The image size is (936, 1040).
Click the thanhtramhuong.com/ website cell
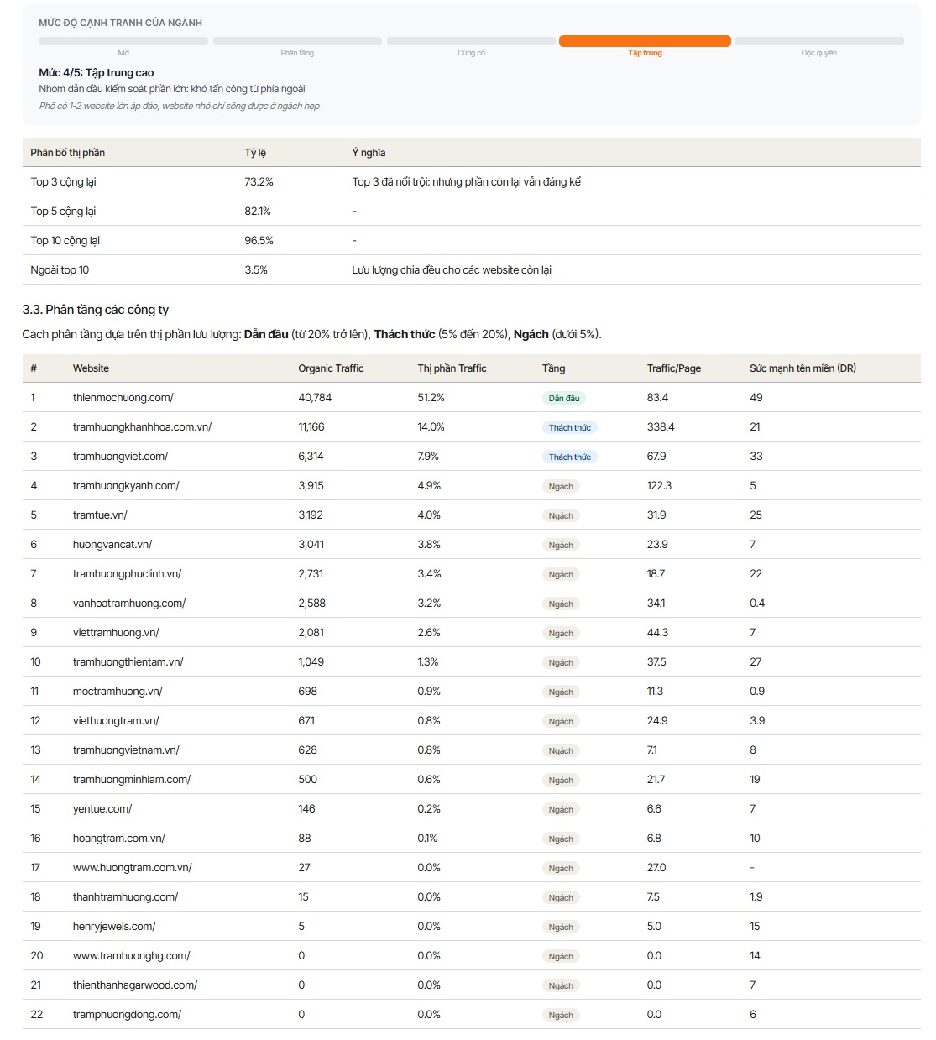click(x=125, y=897)
